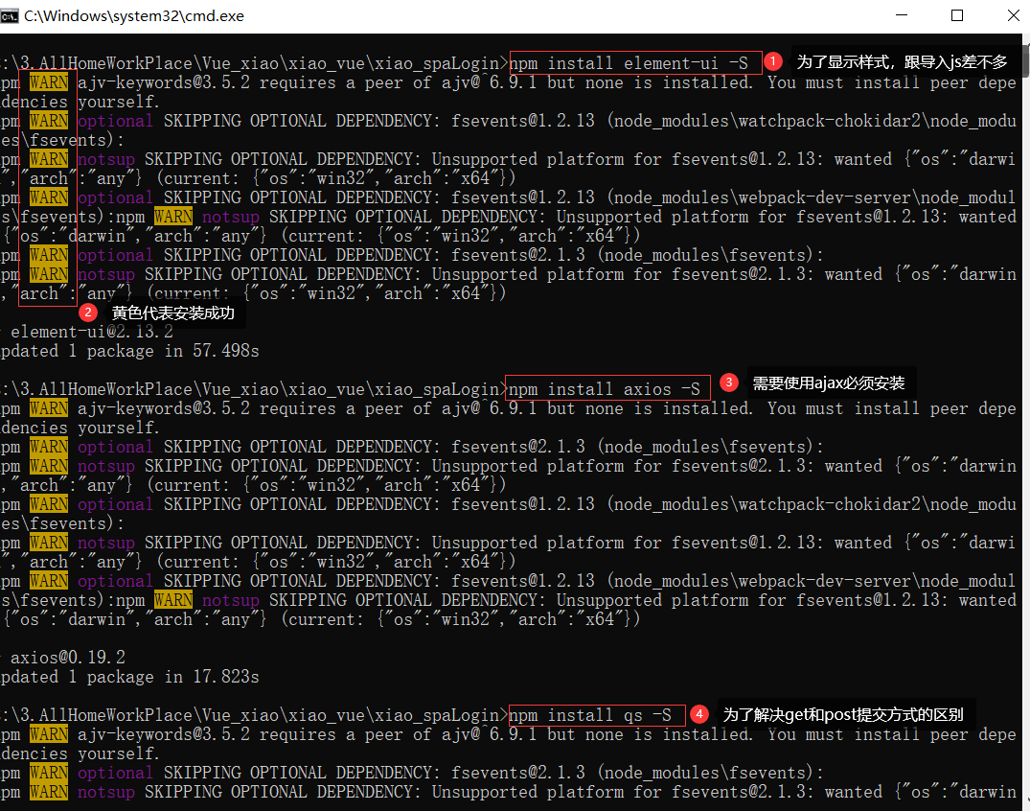
Task: Minimize the cmd.exe window
Action: point(902,15)
